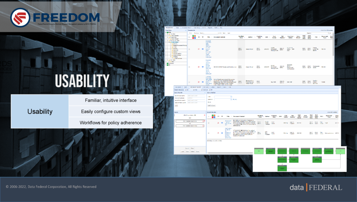Screen dimensions: 357x202
Task: Click 'Familiar, intuitive interface' text
Action: tap(111, 100)
